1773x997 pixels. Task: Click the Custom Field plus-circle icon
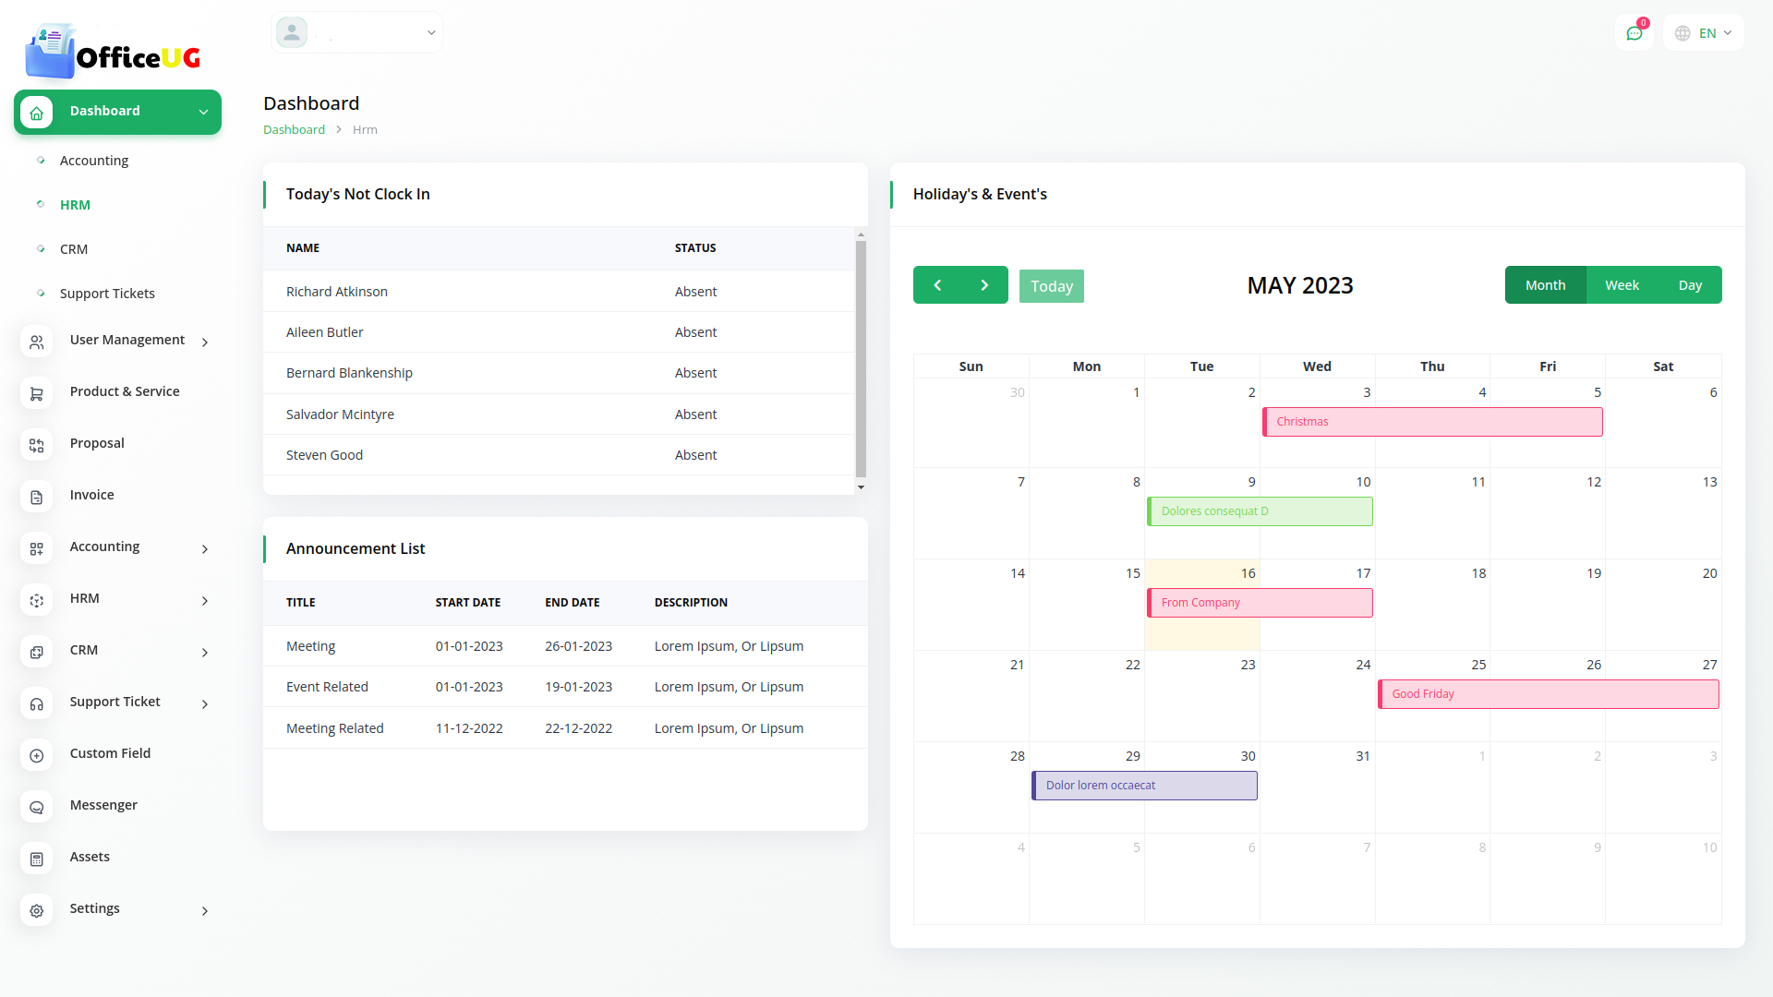click(x=36, y=756)
